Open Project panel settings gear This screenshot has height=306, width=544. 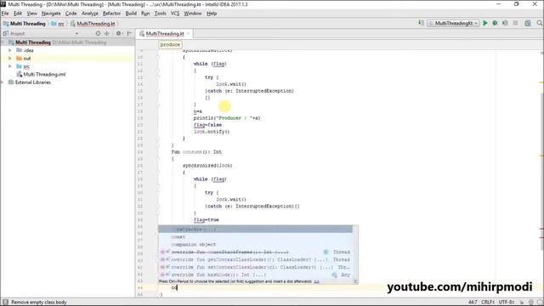click(118, 33)
